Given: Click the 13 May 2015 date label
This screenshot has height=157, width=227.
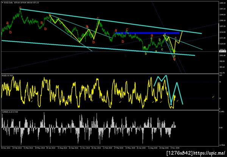Looking at the screenshot, I should click(130, 148).
